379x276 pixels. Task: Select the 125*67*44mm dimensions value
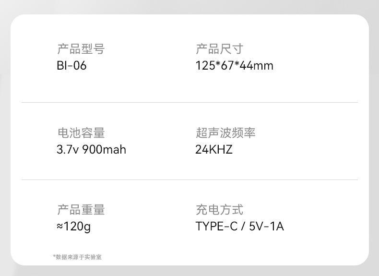(234, 66)
